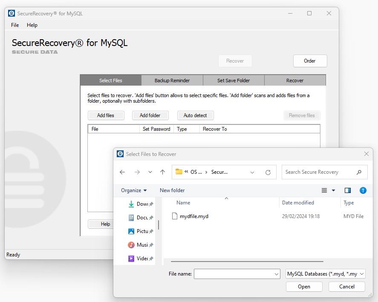Expand the recent locations dropdown arrow
This screenshot has width=378, height=302.
150,172
